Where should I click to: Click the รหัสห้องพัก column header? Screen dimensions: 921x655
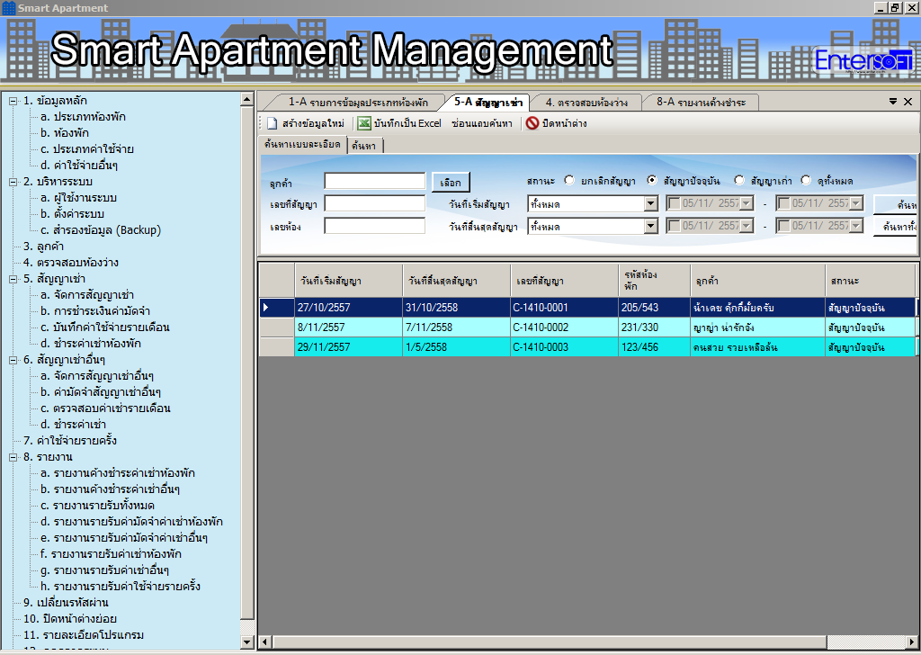click(655, 281)
